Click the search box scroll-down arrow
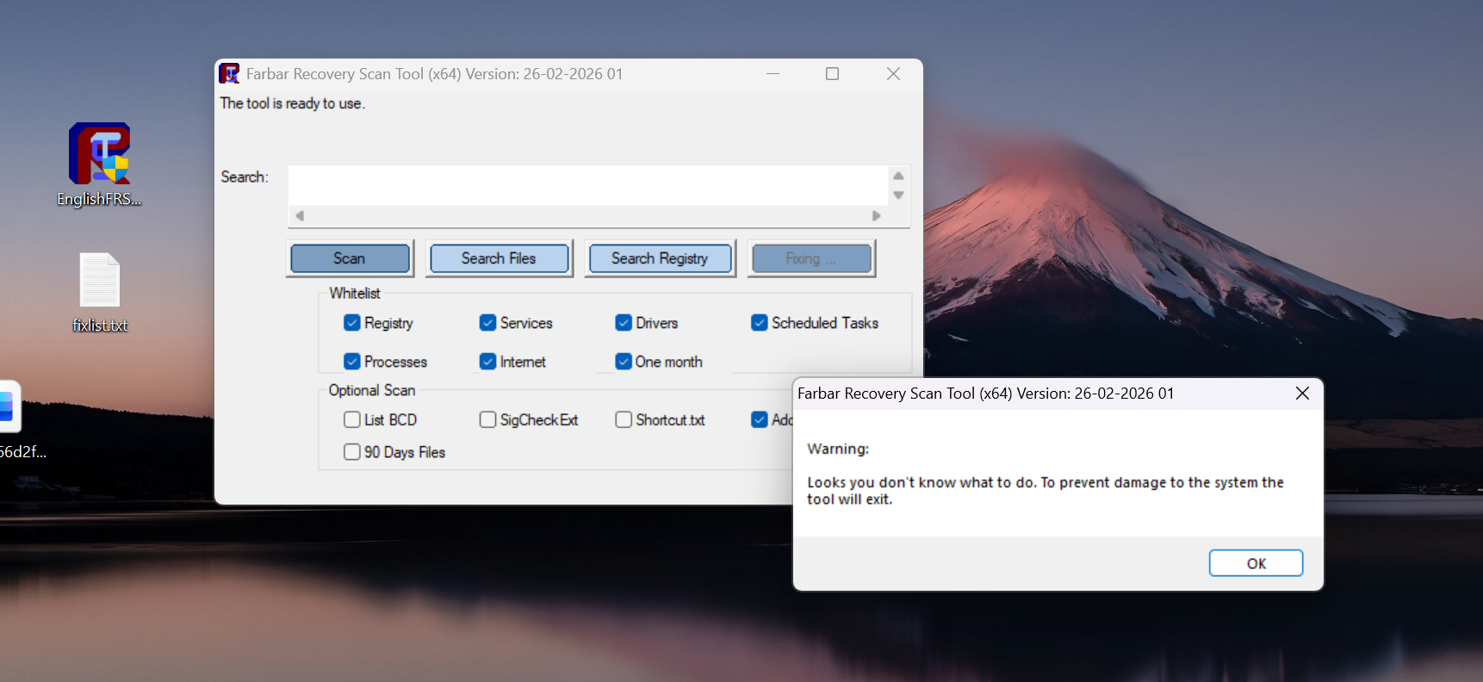Screen dimensions: 1483x682 click(x=898, y=195)
